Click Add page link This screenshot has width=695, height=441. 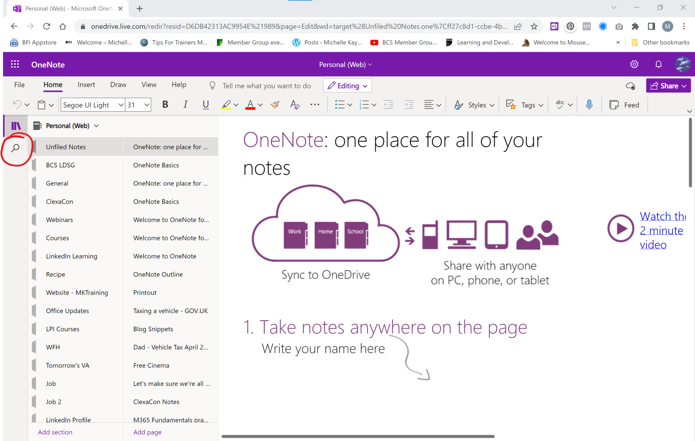point(147,432)
